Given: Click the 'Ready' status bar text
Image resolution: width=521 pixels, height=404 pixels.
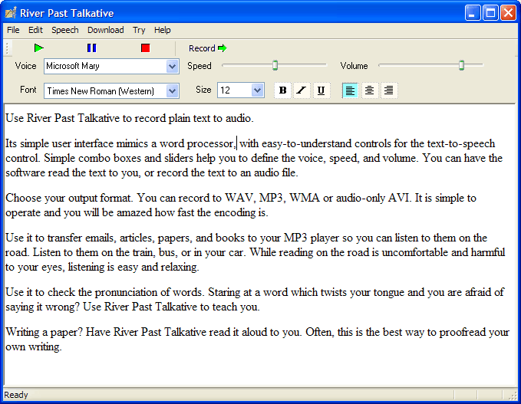Looking at the screenshot, I should tap(16, 395).
